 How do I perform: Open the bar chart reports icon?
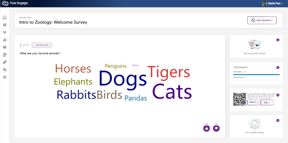5,40
